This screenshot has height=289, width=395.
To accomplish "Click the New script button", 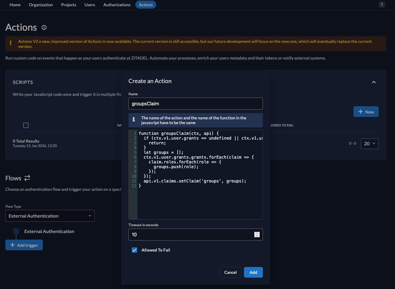I will pos(366,112).
